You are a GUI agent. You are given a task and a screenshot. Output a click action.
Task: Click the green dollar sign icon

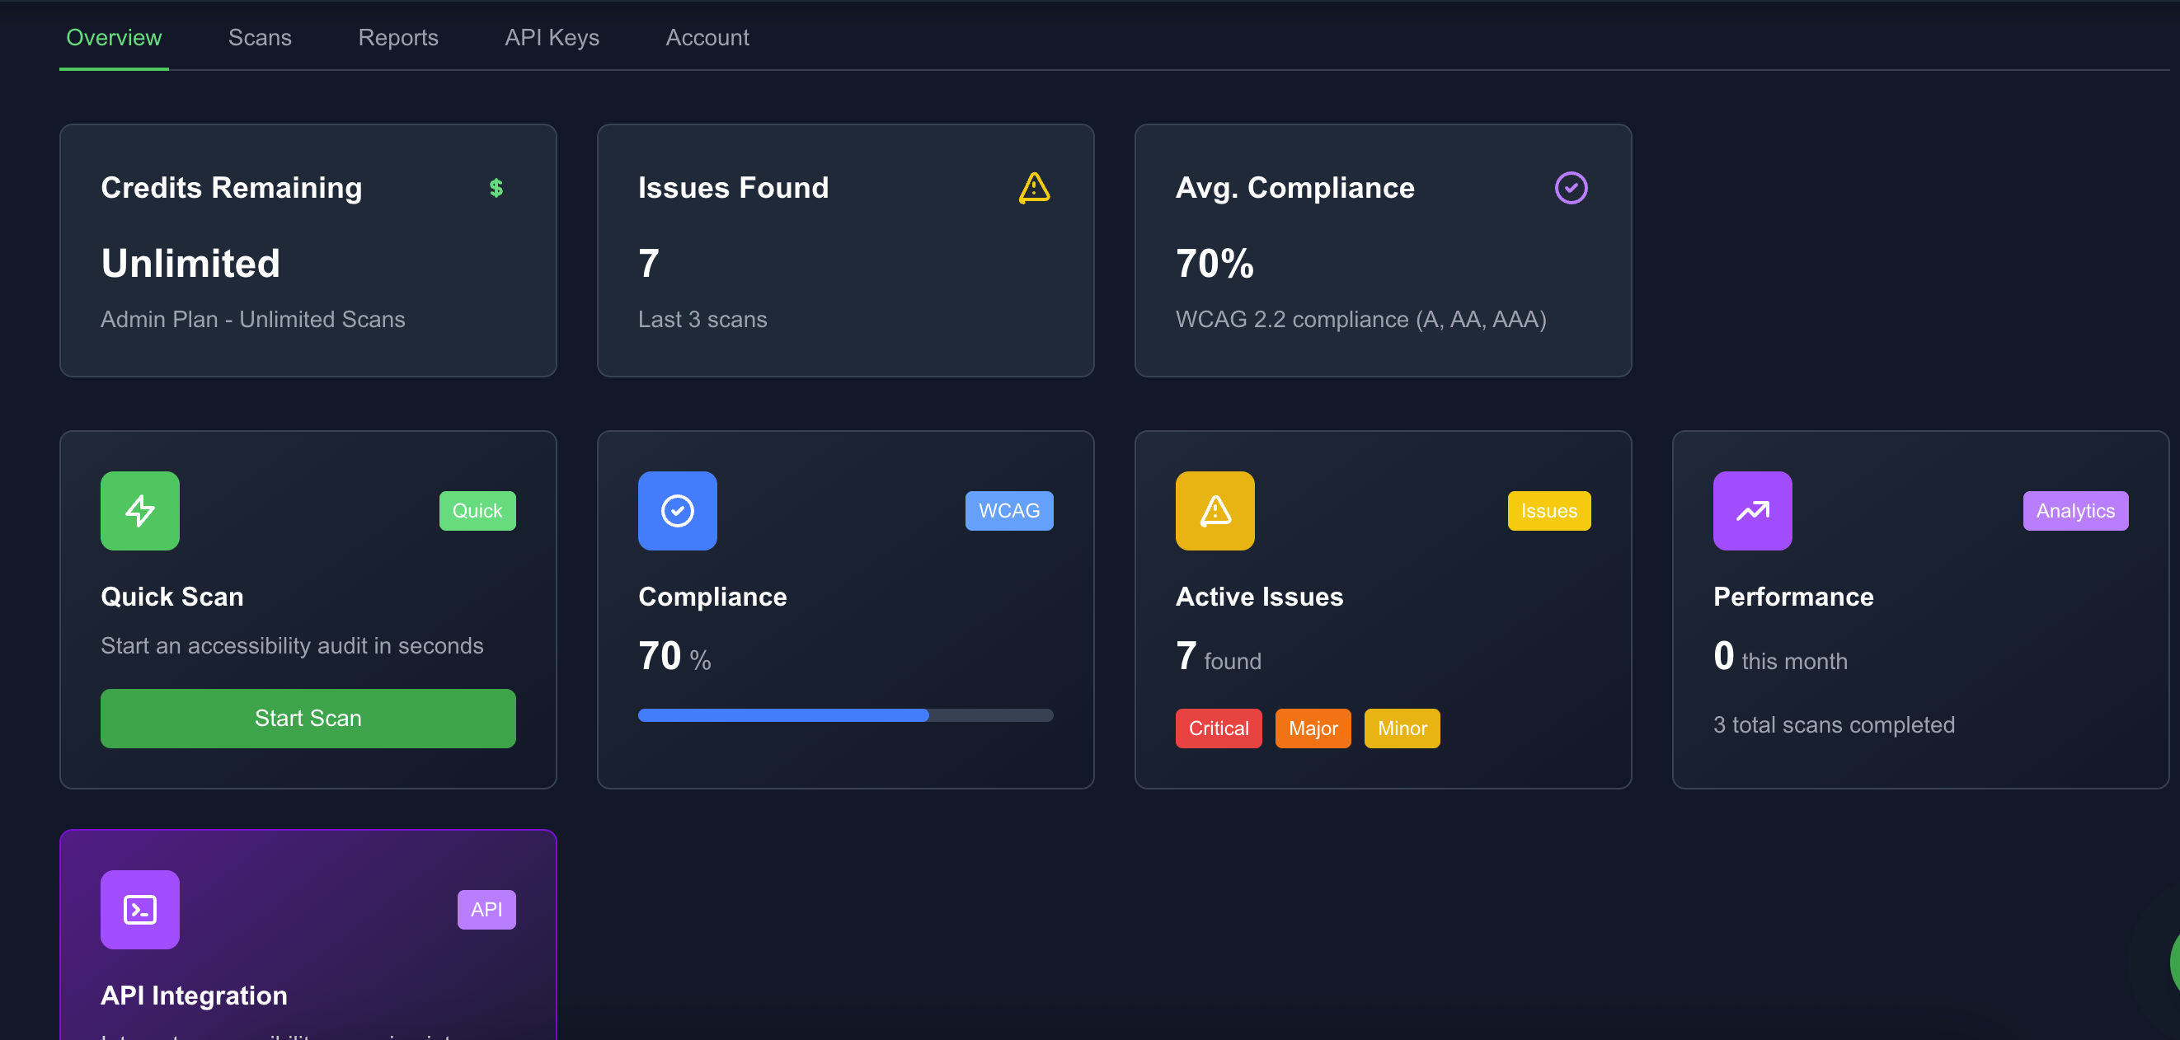pos(496,188)
